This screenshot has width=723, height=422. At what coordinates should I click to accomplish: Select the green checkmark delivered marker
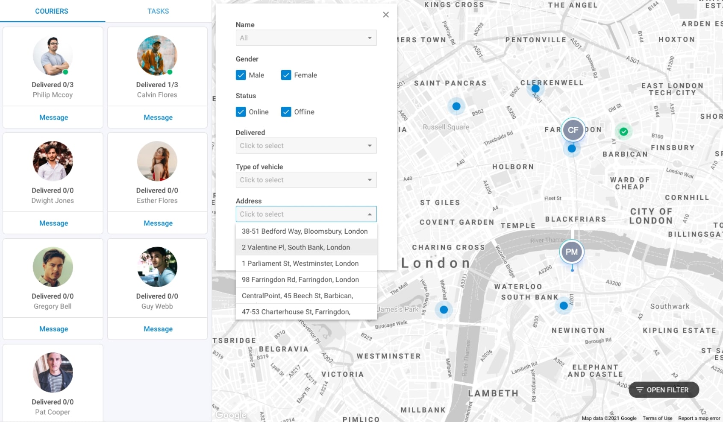(624, 132)
